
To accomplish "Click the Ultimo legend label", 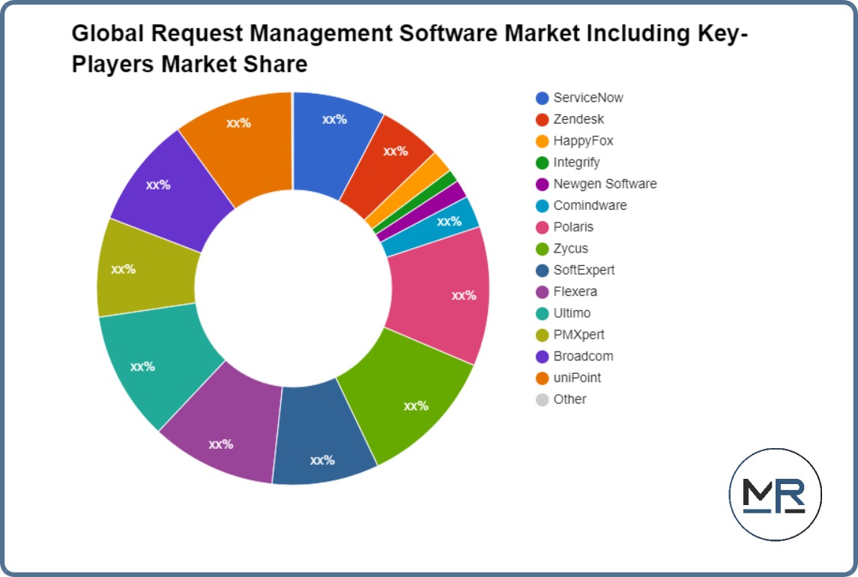I will pyautogui.click(x=572, y=313).
